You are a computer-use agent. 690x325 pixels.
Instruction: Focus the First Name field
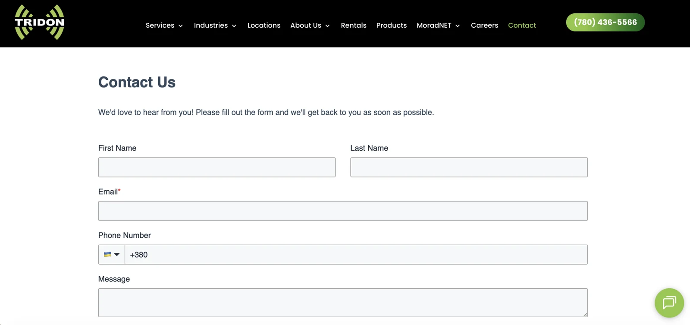[217, 167]
